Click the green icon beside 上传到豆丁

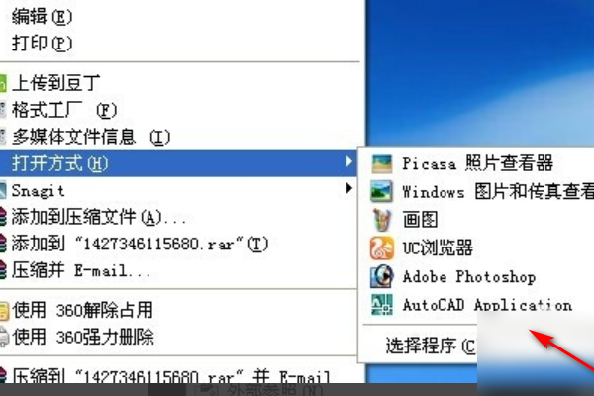(3, 83)
